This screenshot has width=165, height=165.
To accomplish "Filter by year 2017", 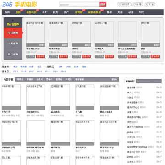I will pos(32,71).
